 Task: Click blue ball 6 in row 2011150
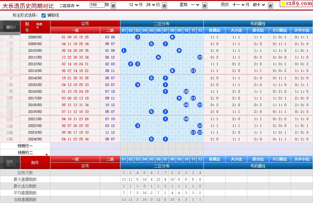(158, 57)
